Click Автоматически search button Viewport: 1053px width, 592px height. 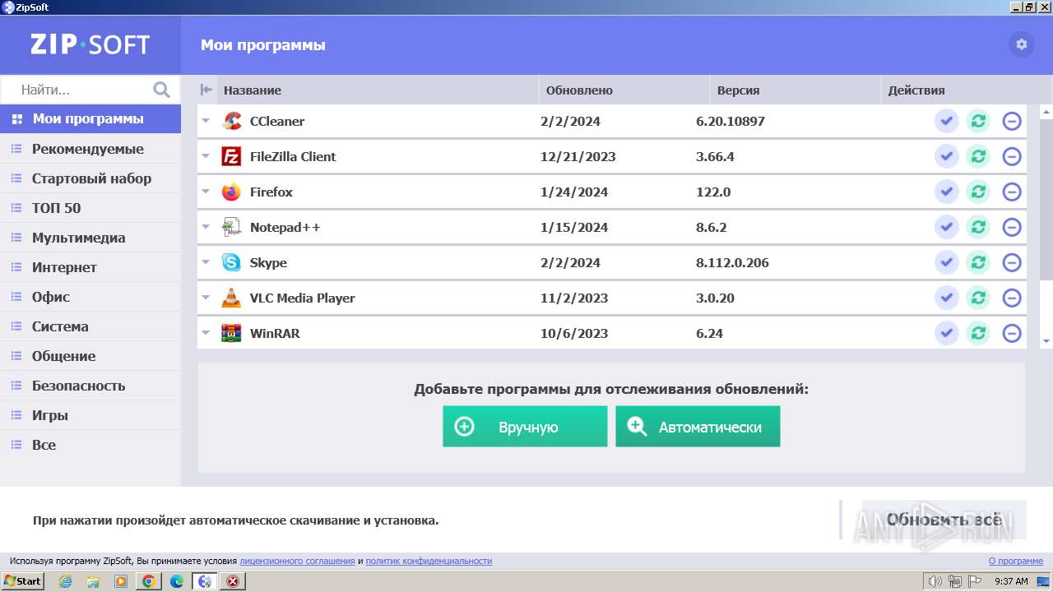(x=698, y=427)
